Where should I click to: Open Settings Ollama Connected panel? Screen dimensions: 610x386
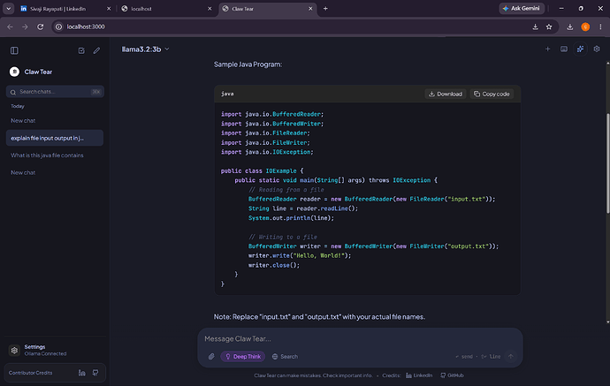pyautogui.click(x=45, y=350)
